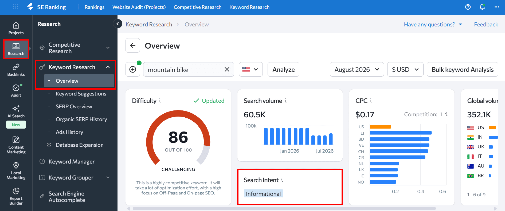Open AI Search in the sidebar
This screenshot has width=505, height=211.
pyautogui.click(x=16, y=112)
